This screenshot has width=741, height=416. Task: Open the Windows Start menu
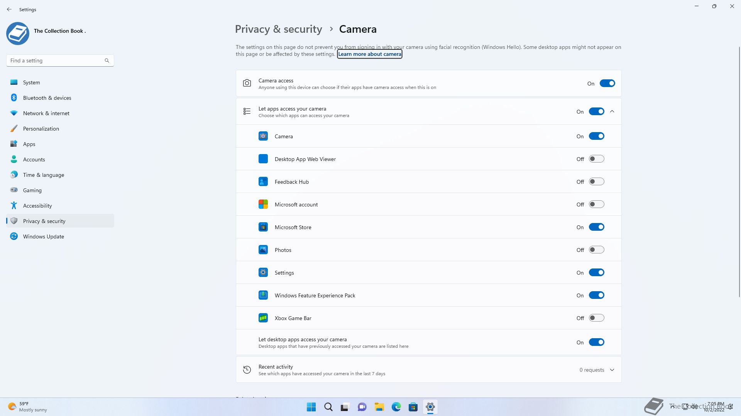coord(311,407)
